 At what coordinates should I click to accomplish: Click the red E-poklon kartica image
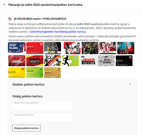click(35, 48)
